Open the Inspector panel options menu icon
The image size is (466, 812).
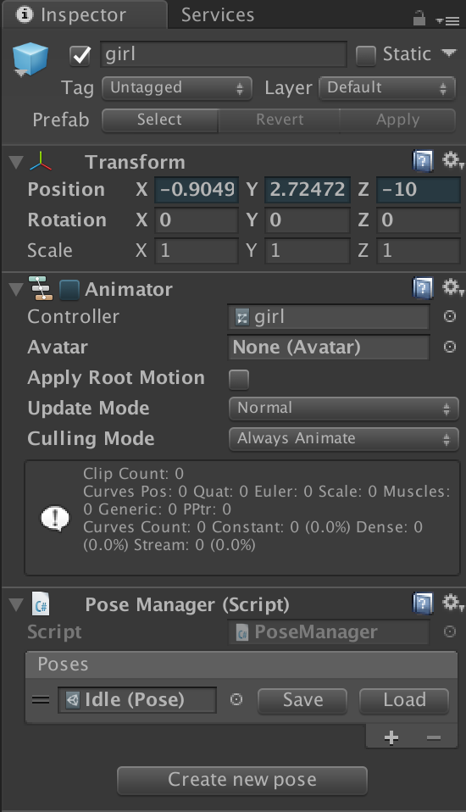pyautogui.click(x=448, y=20)
